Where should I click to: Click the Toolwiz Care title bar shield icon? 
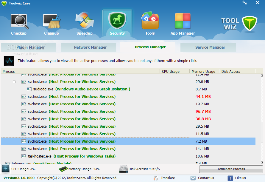tap(4, 3)
